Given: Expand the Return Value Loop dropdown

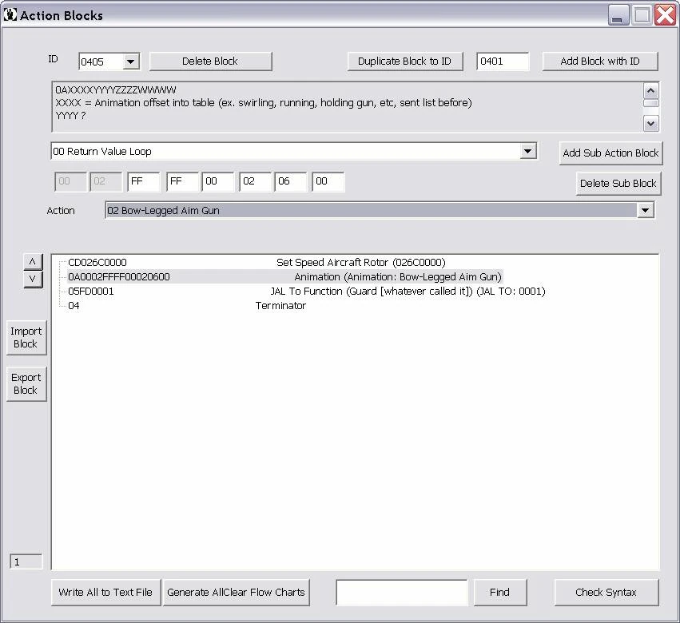Looking at the screenshot, I should 527,152.
